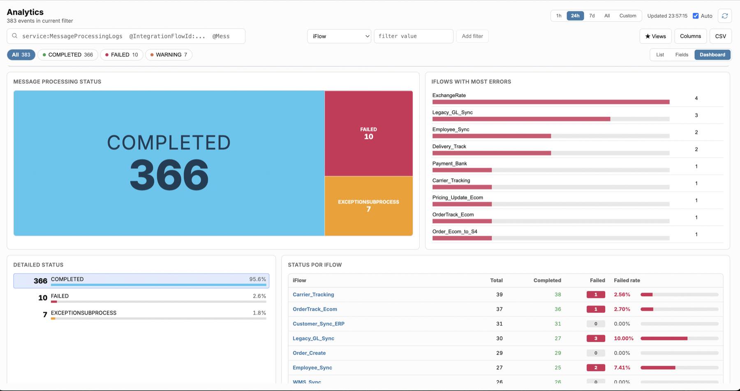Click the Total column header
The height and width of the screenshot is (391, 740).
point(496,280)
